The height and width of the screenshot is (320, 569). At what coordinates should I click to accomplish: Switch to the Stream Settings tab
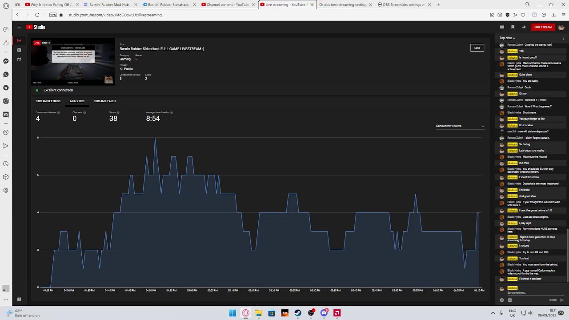pyautogui.click(x=48, y=101)
